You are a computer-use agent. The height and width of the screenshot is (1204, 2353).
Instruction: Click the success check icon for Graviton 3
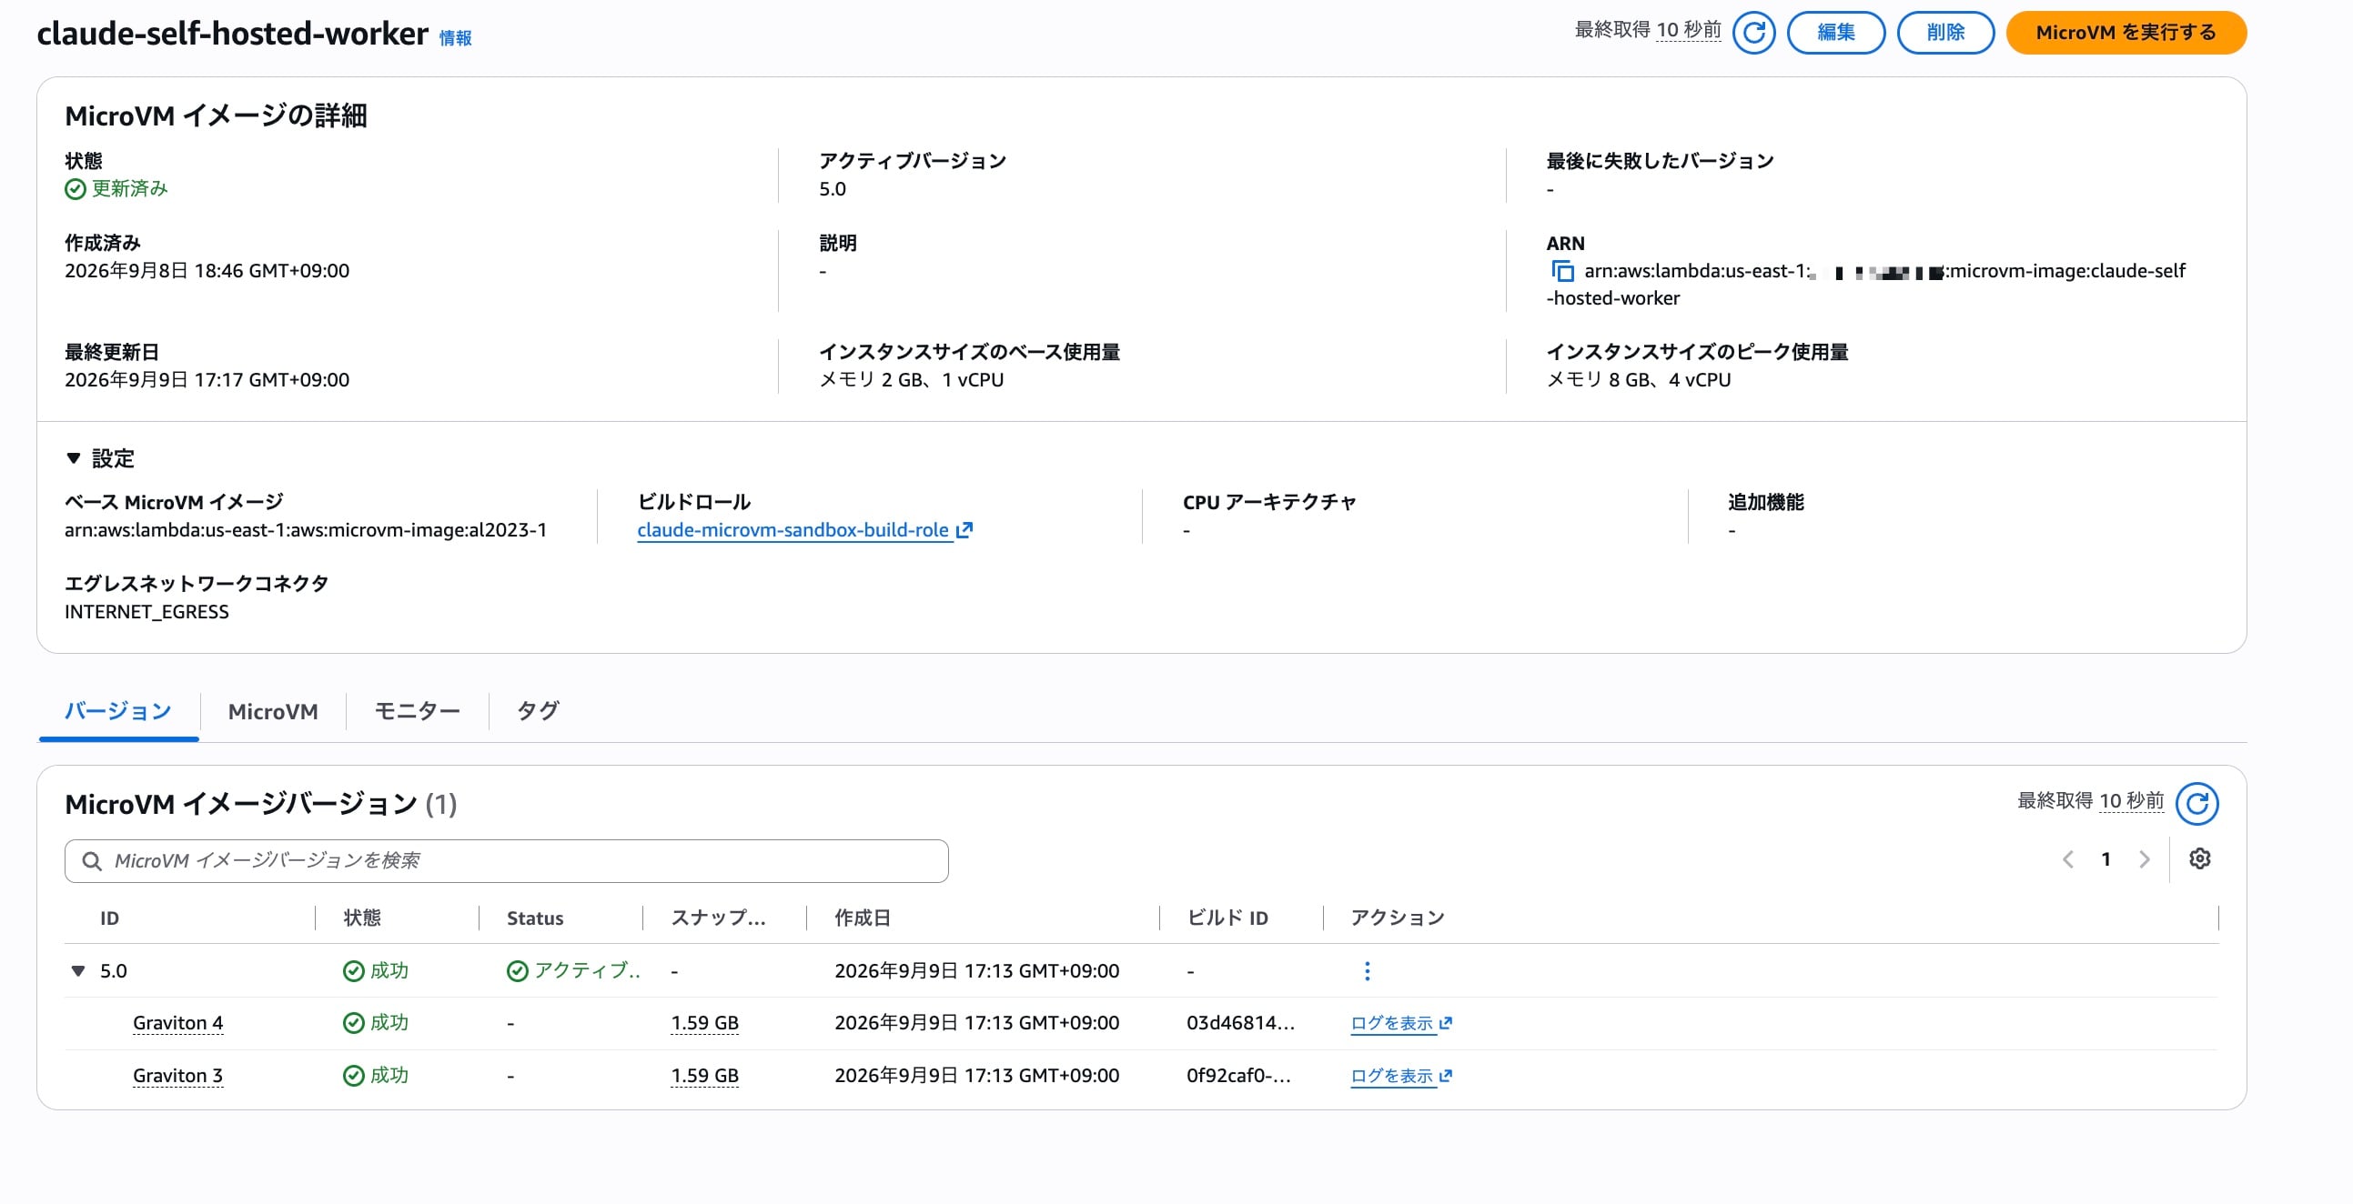point(354,1076)
